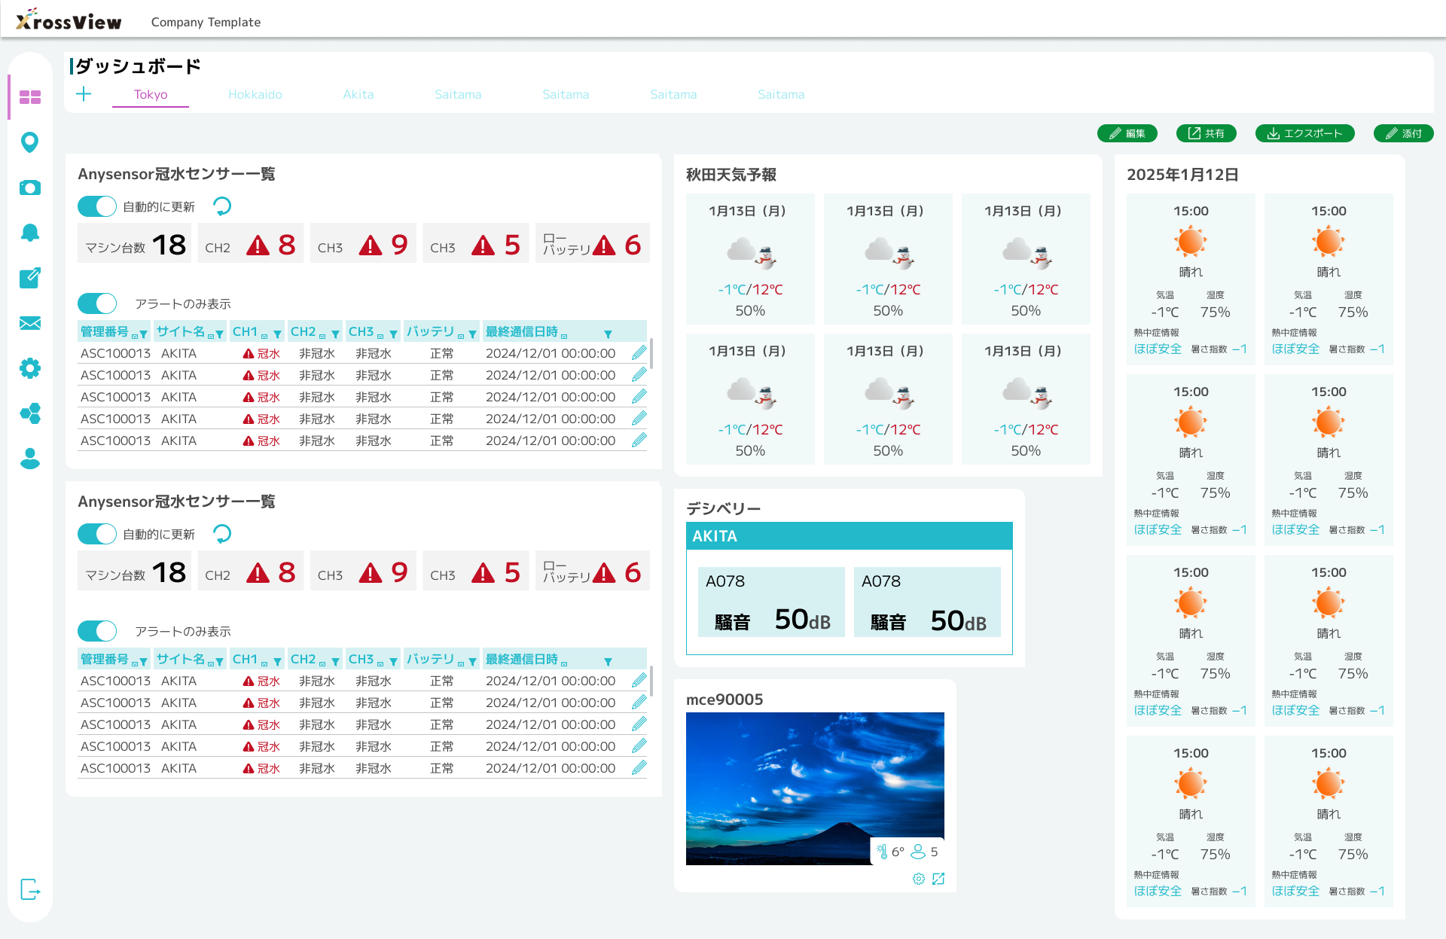Click the 共有 share button
The image size is (1446, 939).
tap(1206, 133)
